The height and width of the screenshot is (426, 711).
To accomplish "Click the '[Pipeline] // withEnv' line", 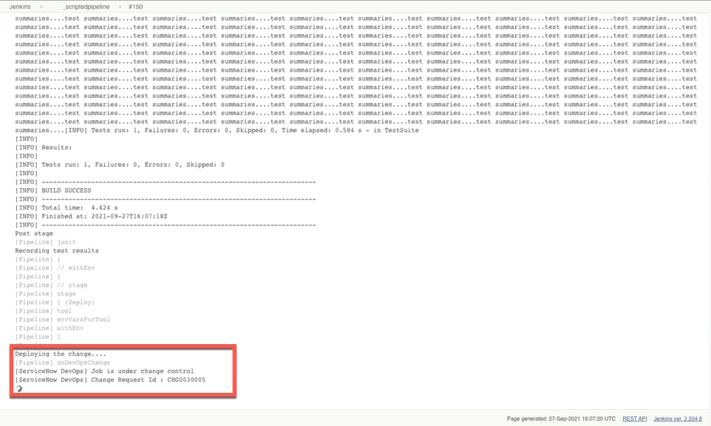I will tap(55, 268).
